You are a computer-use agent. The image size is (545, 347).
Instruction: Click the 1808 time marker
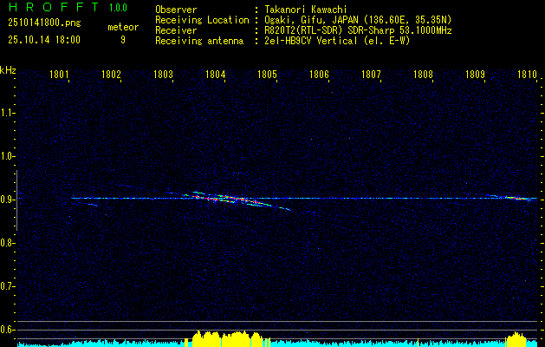pyautogui.click(x=424, y=75)
